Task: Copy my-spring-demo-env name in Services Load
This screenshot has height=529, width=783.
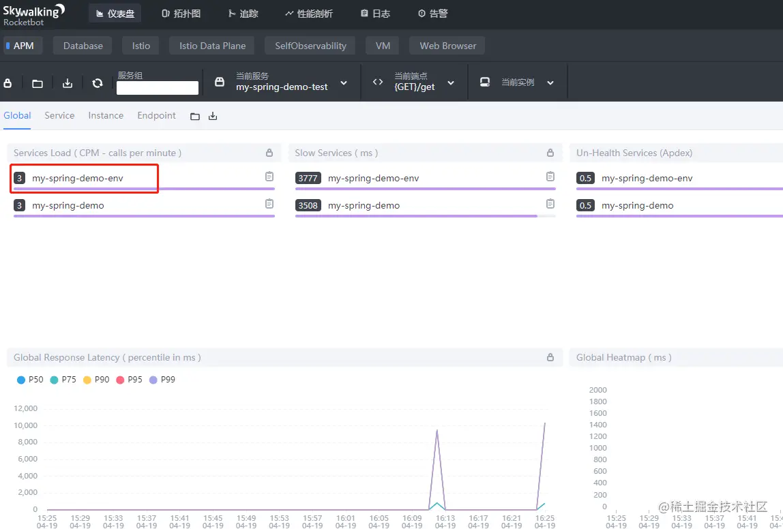Action: 269,176
